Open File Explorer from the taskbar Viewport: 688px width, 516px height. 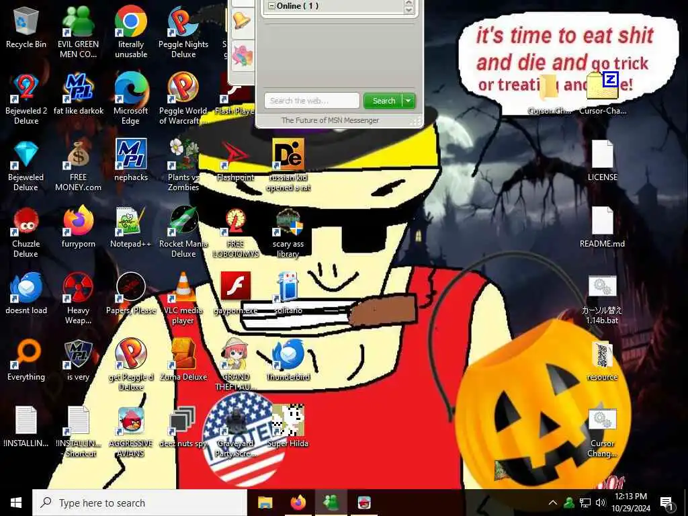pyautogui.click(x=265, y=503)
